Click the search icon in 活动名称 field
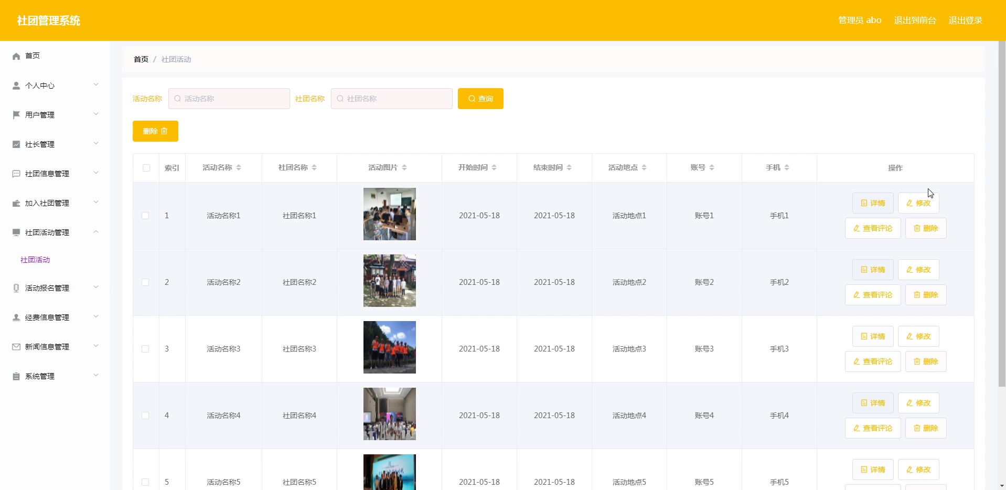The image size is (1006, 490). [178, 99]
